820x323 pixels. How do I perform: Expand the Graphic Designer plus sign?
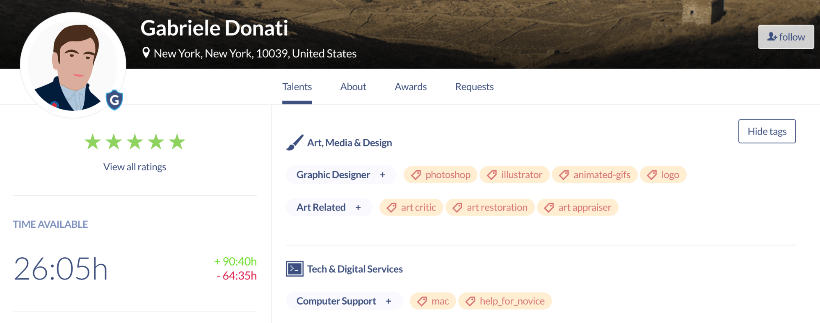click(382, 175)
